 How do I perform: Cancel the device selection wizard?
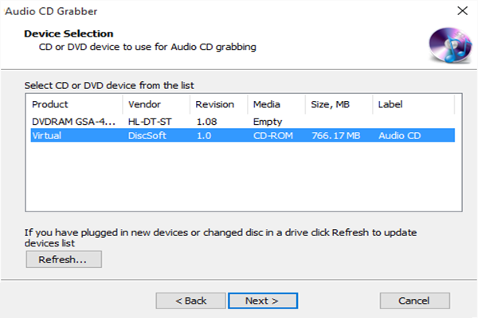click(414, 301)
